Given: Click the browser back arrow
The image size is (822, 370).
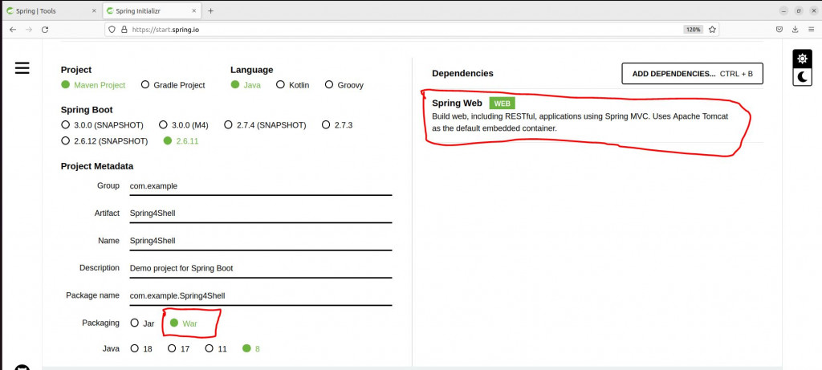Looking at the screenshot, I should (13, 30).
